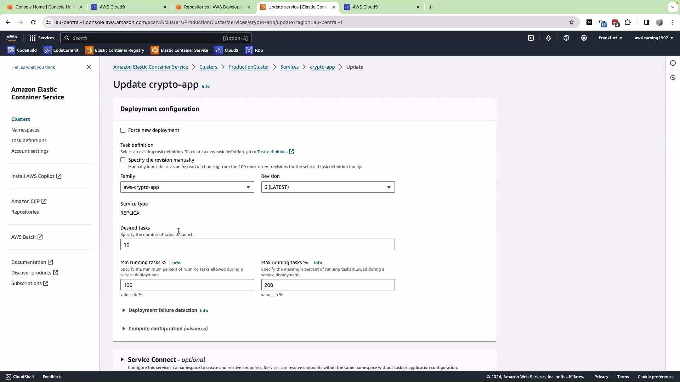Open Install AWS Copilot link
This screenshot has width=680, height=382.
coord(36,176)
